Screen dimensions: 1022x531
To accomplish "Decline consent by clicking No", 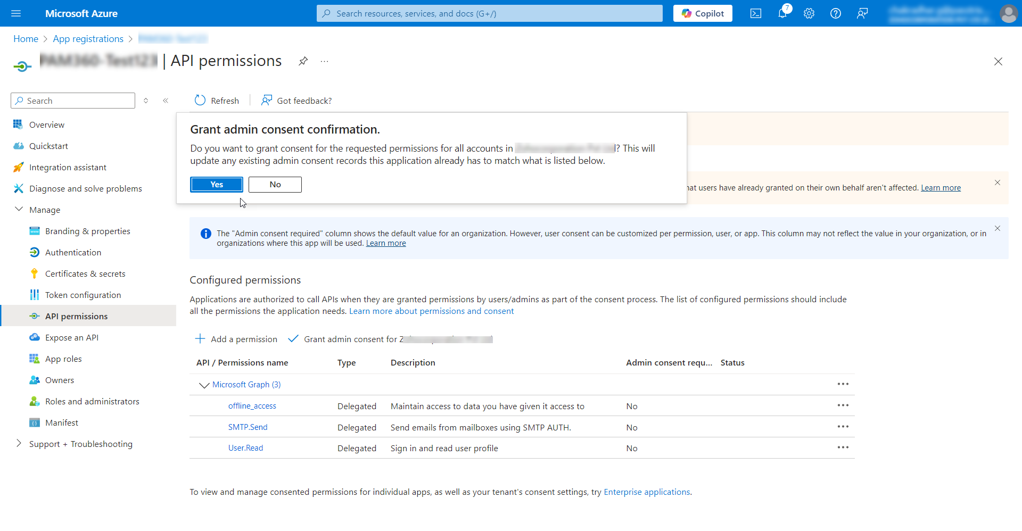I will (275, 185).
